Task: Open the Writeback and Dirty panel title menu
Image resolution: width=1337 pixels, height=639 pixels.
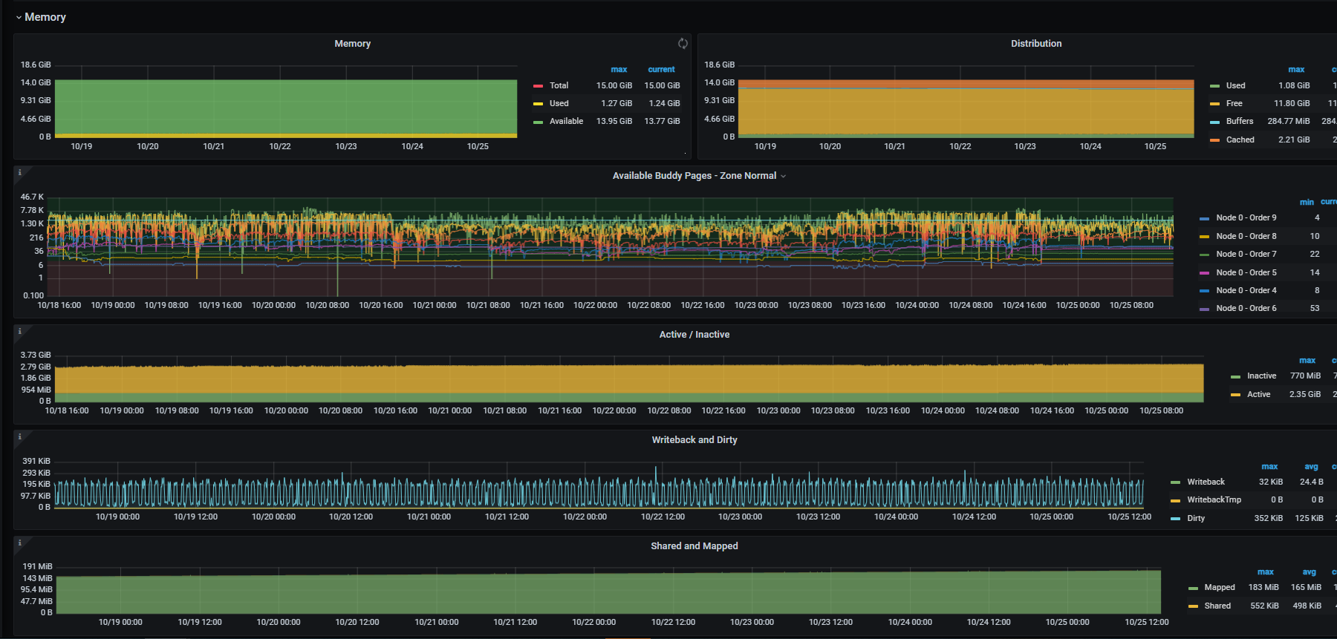Action: [x=694, y=440]
